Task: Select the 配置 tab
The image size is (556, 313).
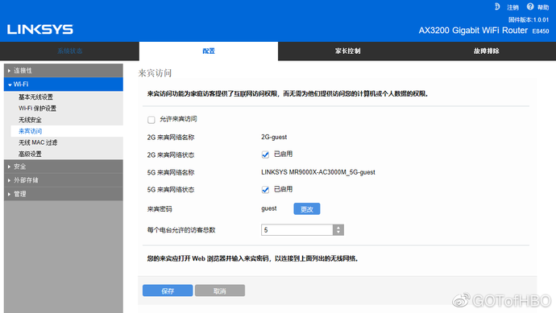Action: click(209, 51)
